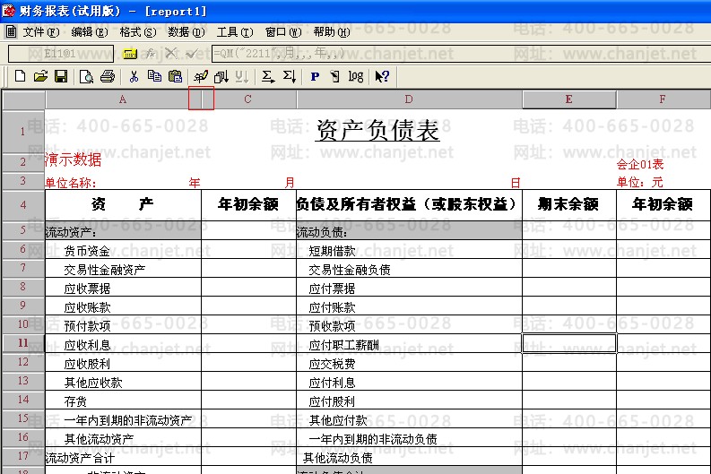Click the yellow calculator icon beside the cell reference
711x474 pixels.
click(x=130, y=54)
